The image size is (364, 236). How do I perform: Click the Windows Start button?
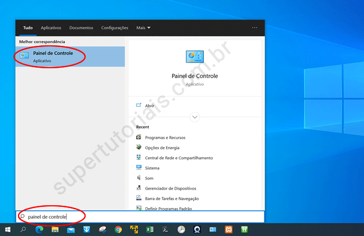(x=8, y=229)
